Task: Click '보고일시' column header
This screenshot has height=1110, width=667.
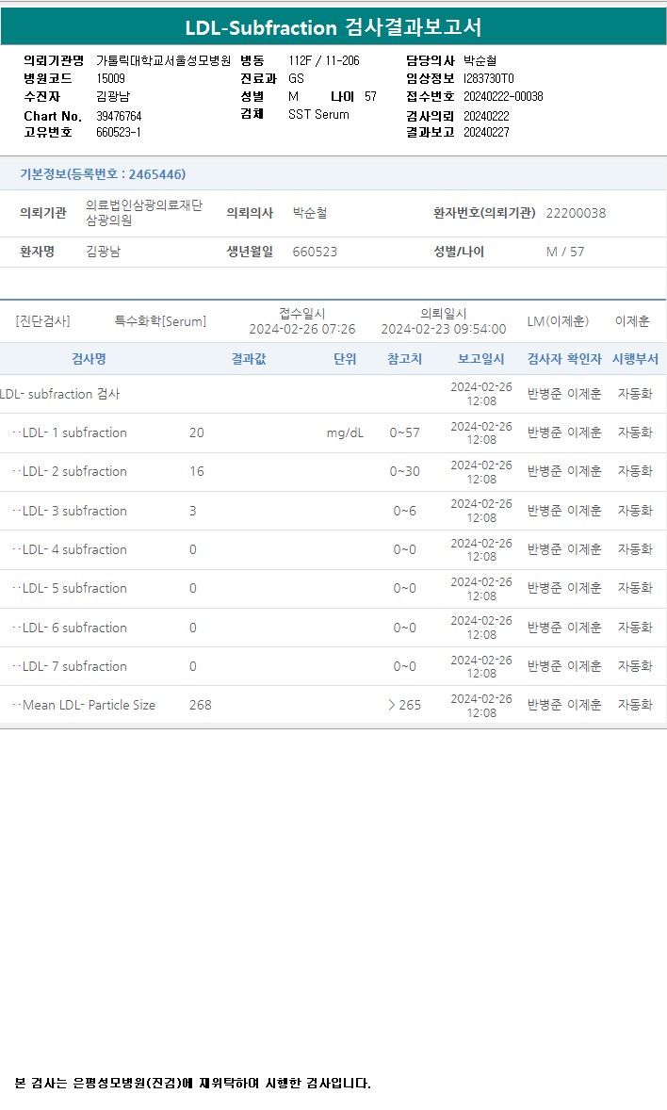Action: click(480, 359)
